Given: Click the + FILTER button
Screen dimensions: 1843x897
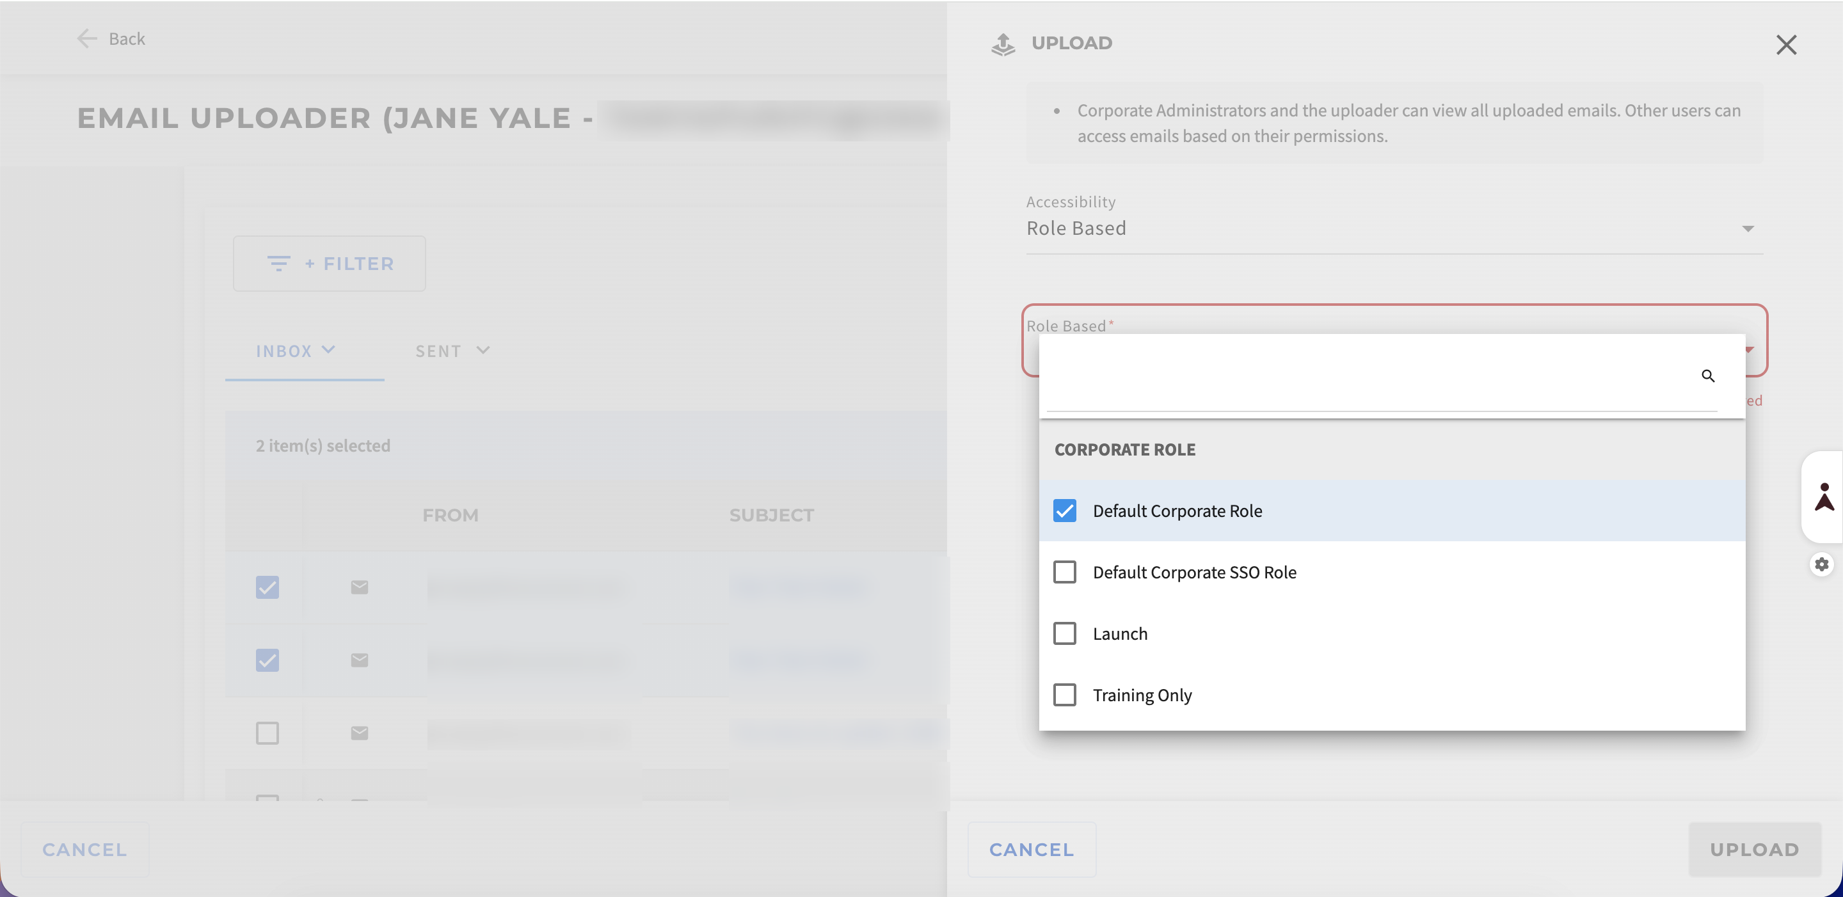Looking at the screenshot, I should point(329,263).
